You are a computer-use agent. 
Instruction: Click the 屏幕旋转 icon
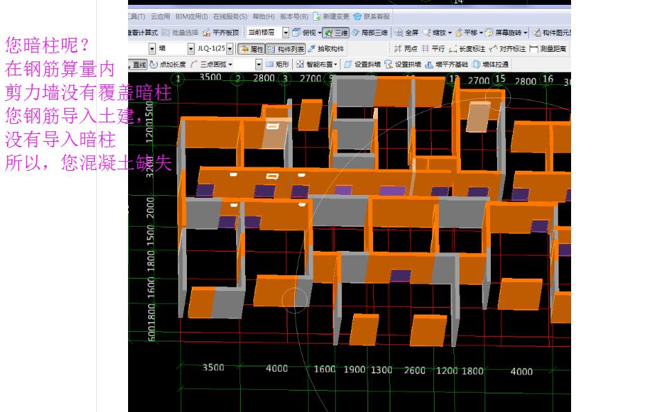point(489,32)
